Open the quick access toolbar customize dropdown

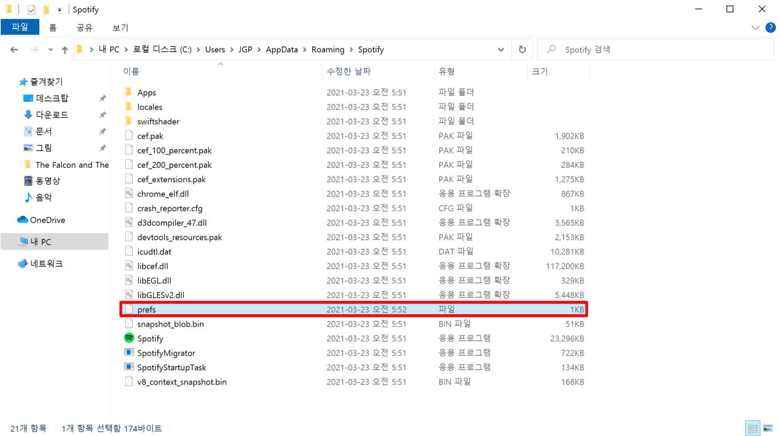[60, 10]
